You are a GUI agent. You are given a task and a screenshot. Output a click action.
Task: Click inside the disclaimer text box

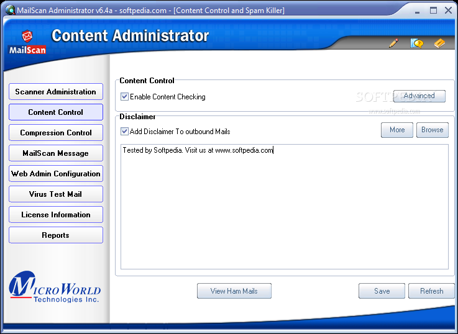(285, 207)
